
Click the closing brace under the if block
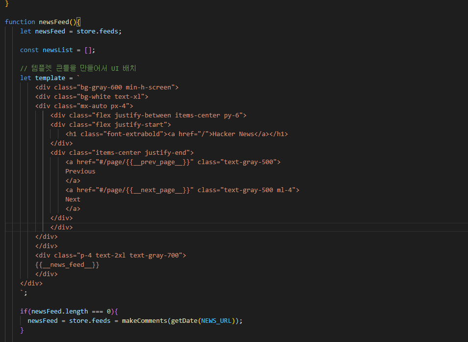click(22, 330)
